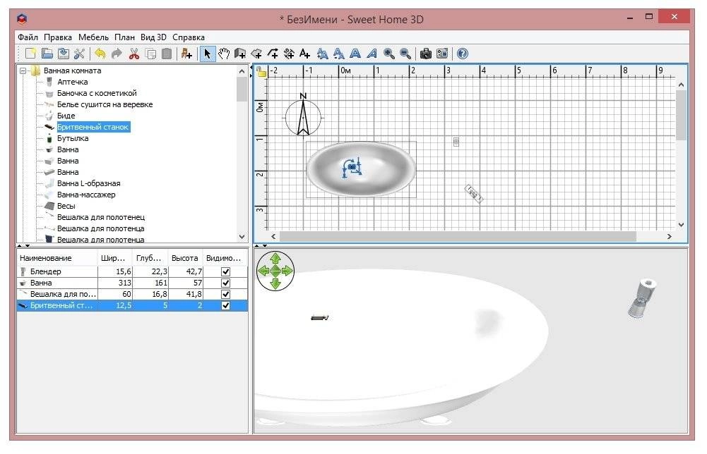
Task: Activate the select arrow tool
Action: (208, 54)
